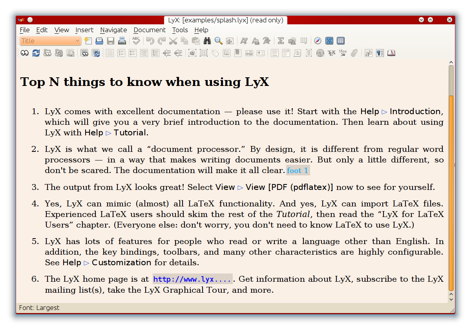Expand the foot 1 footnote inset
Image resolution: width=471 pixels, height=330 pixels.
pyautogui.click(x=298, y=170)
